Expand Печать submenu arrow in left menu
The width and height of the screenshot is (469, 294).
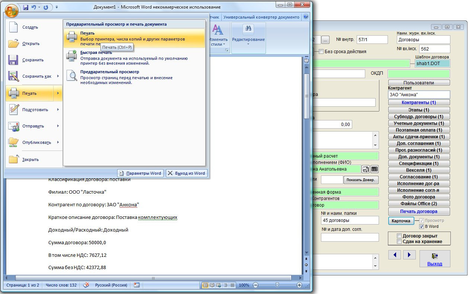click(x=58, y=93)
